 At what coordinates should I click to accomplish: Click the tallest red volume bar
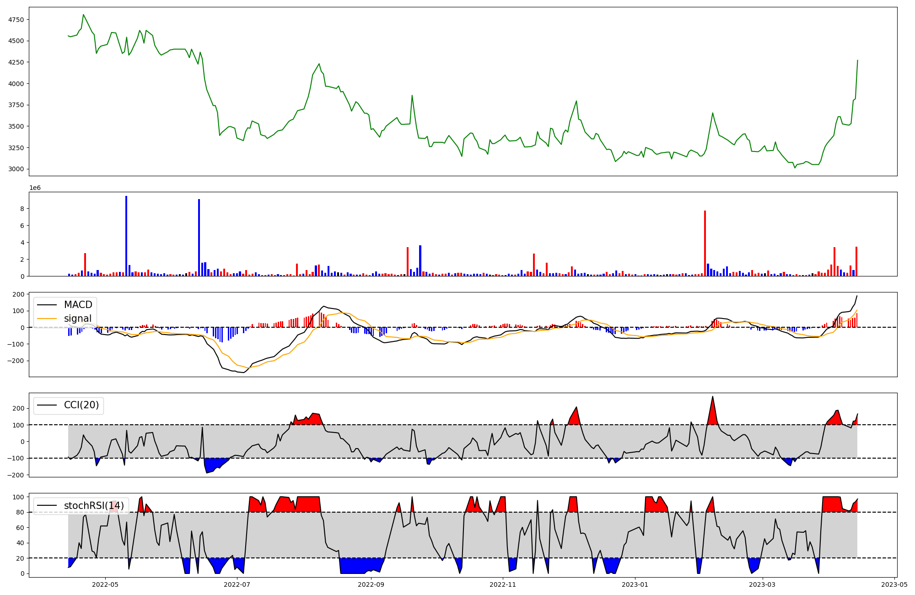click(x=705, y=243)
